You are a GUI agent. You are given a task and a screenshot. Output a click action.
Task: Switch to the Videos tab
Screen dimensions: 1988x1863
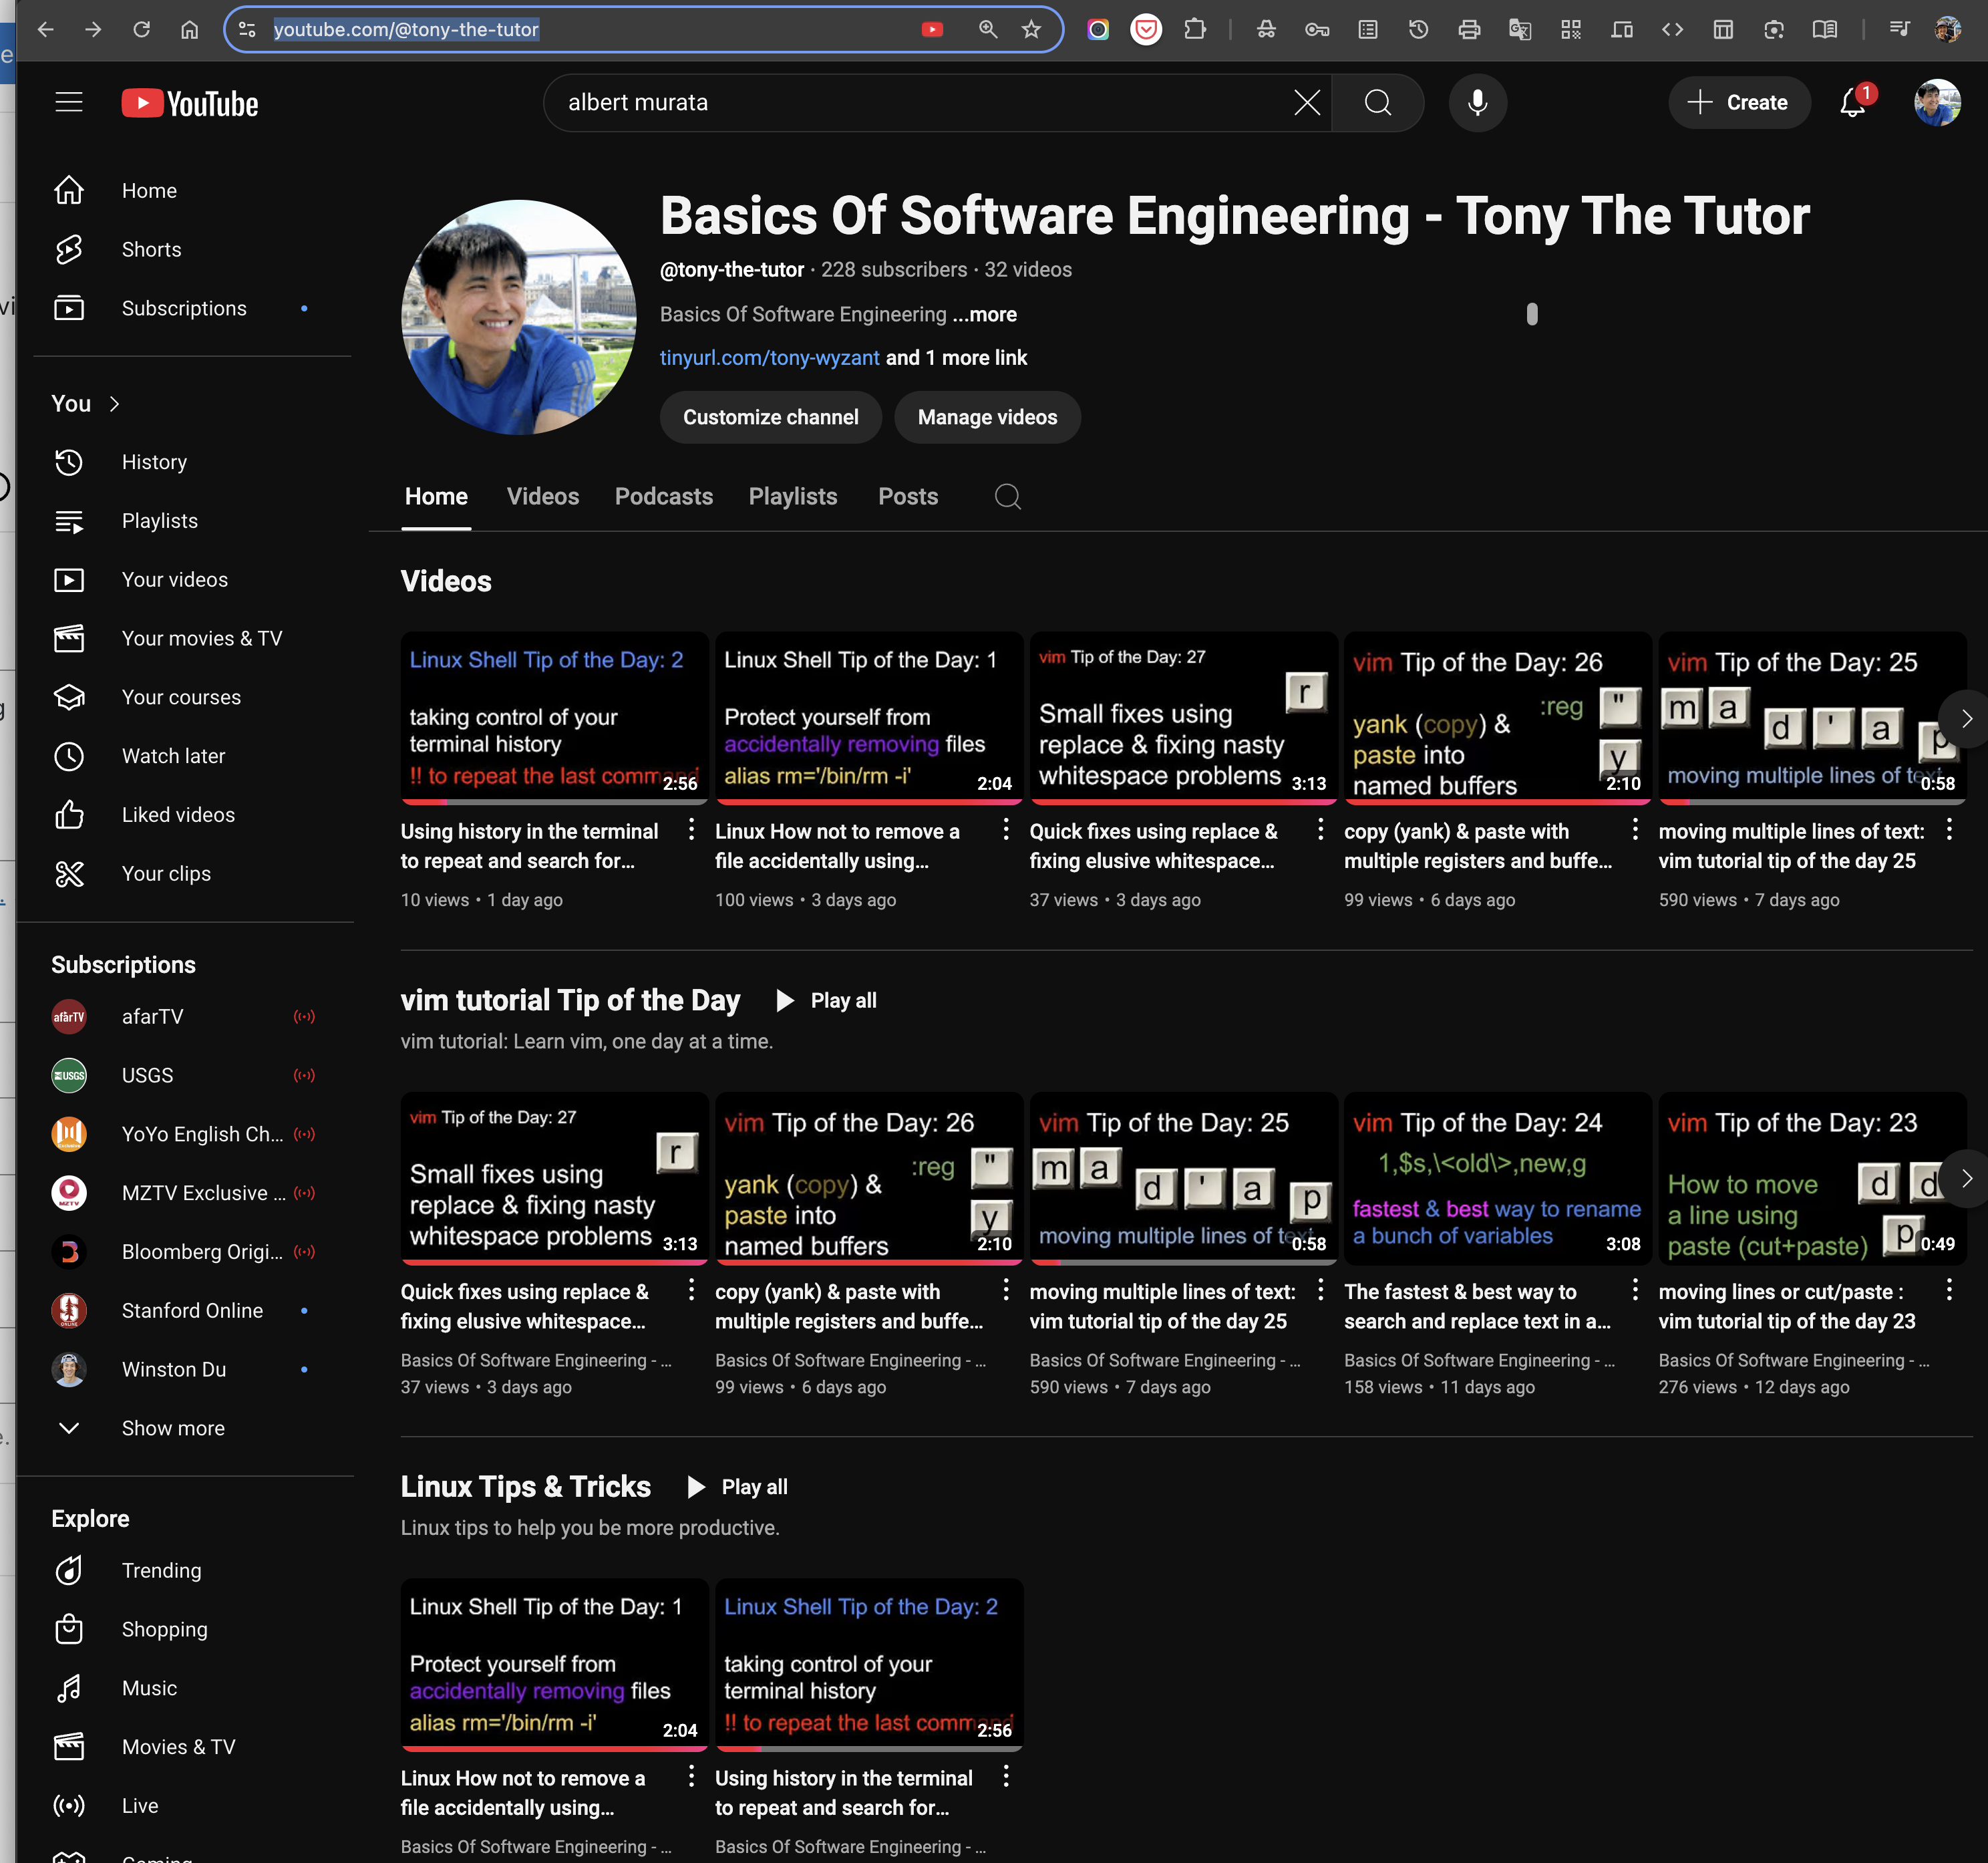(x=542, y=496)
